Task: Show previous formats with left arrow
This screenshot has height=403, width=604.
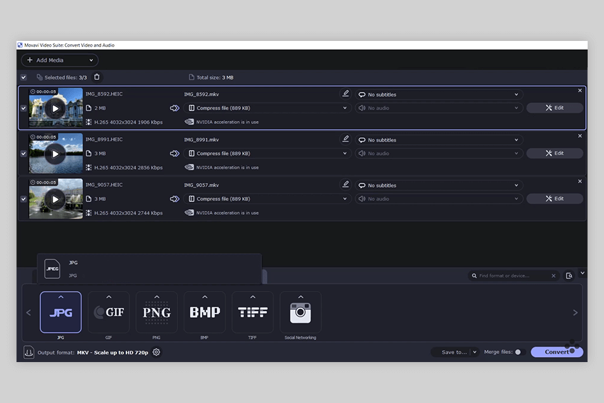Action: [x=28, y=312]
